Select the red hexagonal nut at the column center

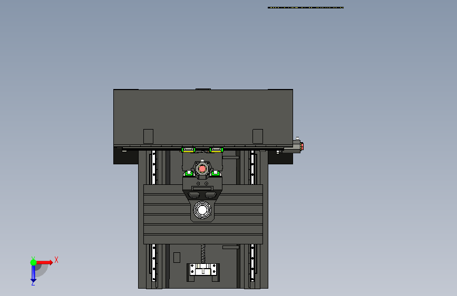(202, 169)
